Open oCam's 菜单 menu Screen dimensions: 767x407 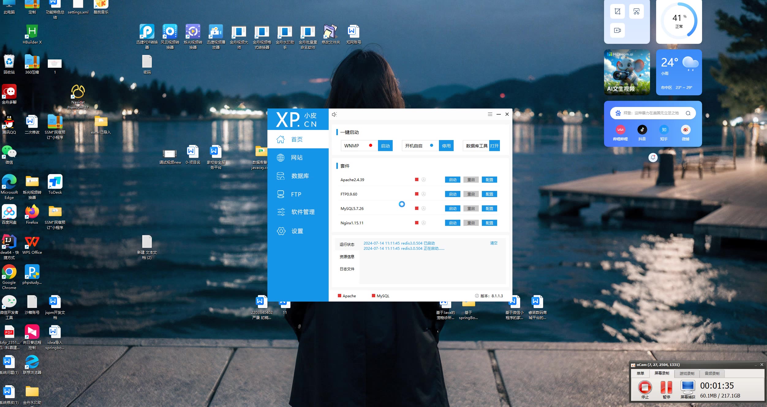point(640,373)
